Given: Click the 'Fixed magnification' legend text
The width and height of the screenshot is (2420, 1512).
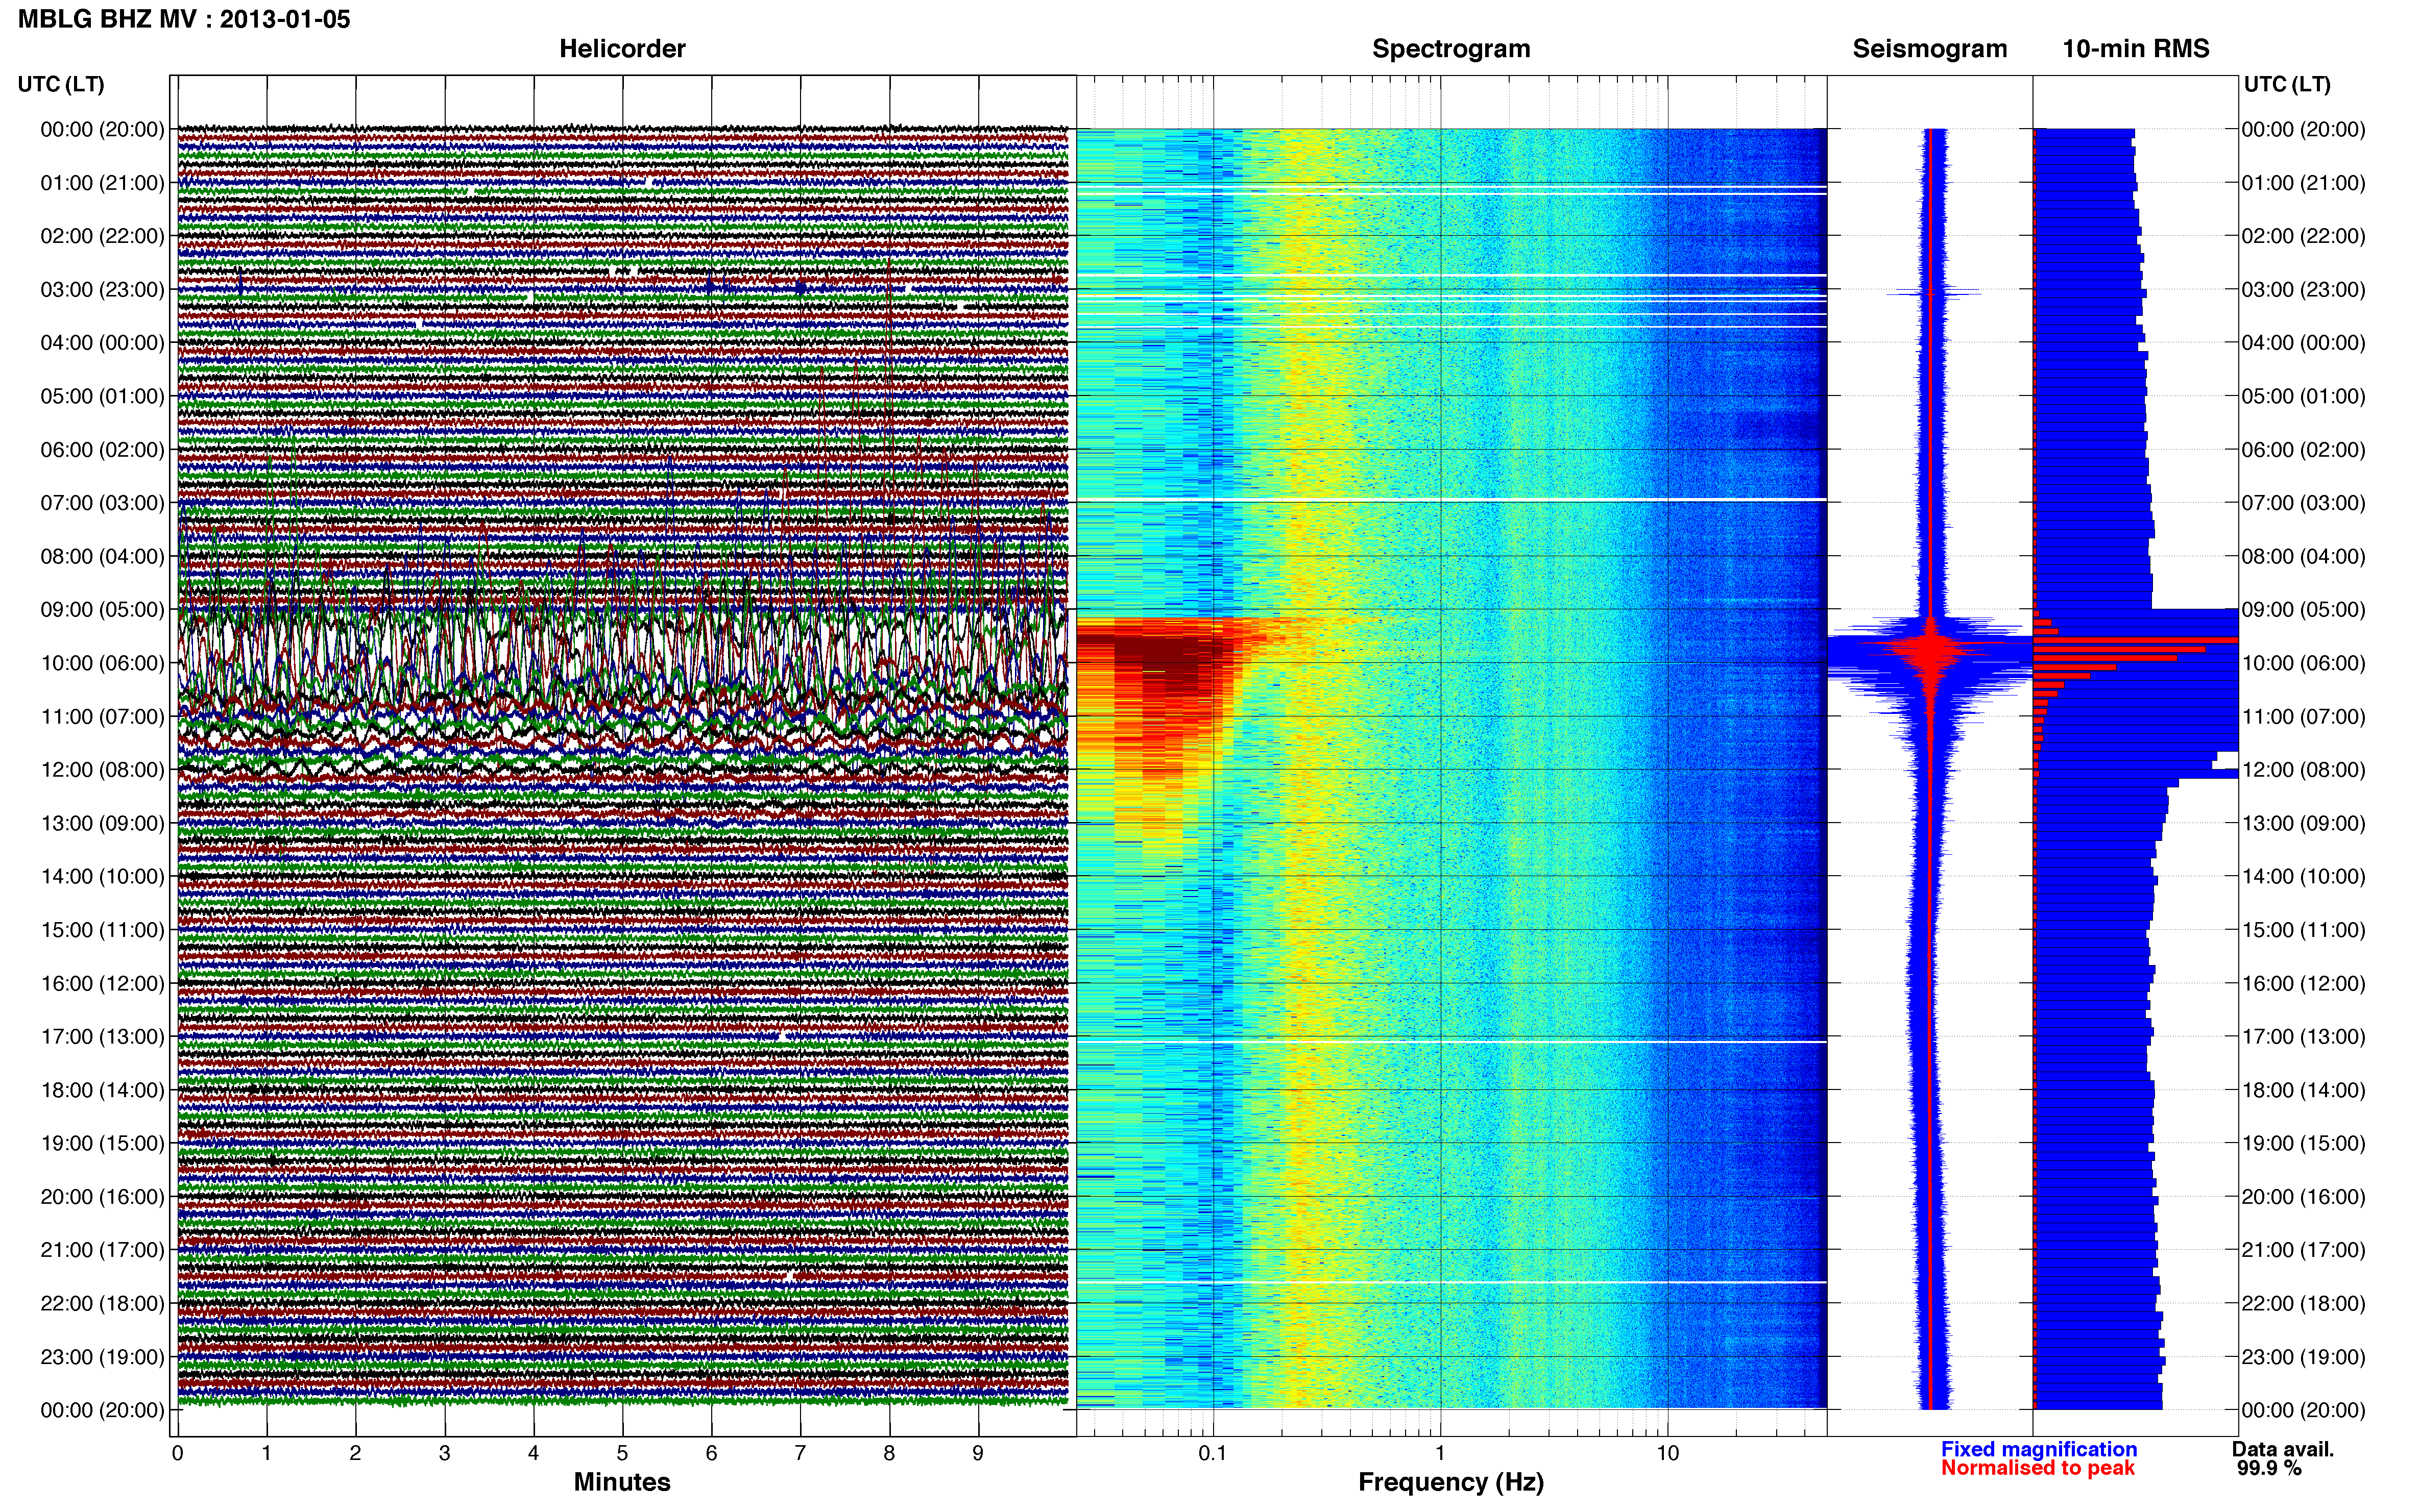Looking at the screenshot, I should pos(2039,1449).
